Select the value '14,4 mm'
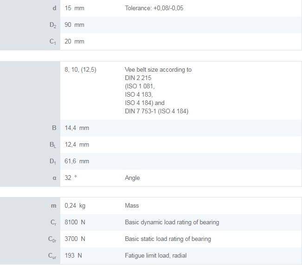The width and height of the screenshot is (302, 265). (77, 128)
